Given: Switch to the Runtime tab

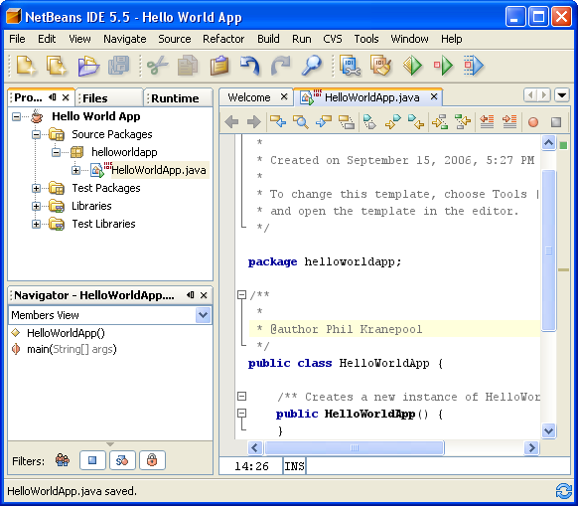Looking at the screenshot, I should (x=179, y=98).
